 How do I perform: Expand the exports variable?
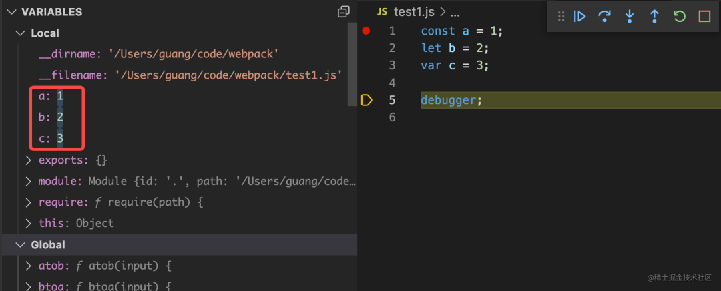pos(29,160)
